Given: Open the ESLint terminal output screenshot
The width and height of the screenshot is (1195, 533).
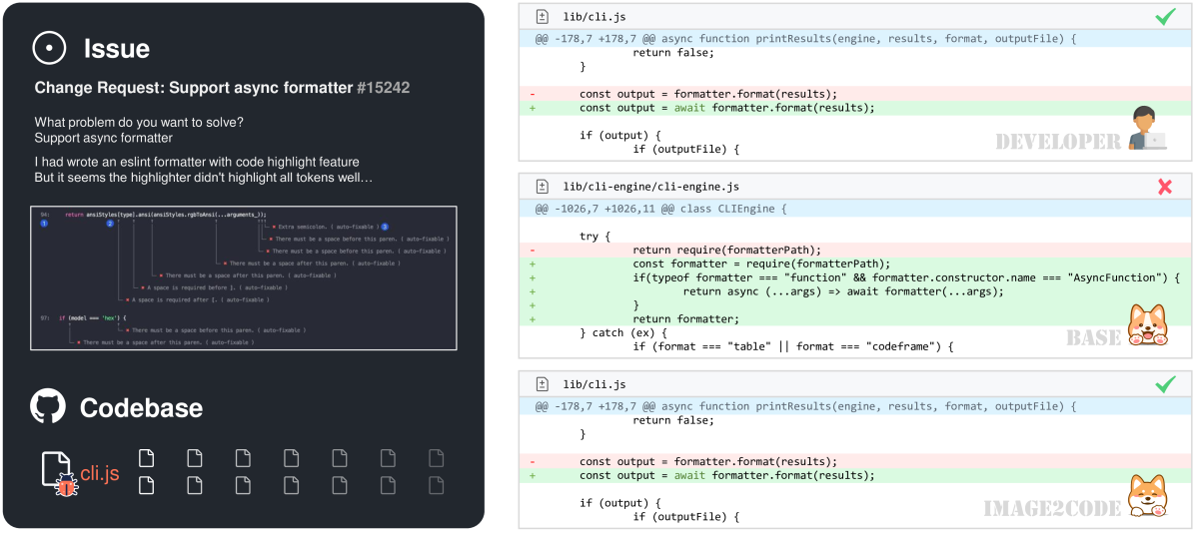Looking at the screenshot, I should pos(244,277).
